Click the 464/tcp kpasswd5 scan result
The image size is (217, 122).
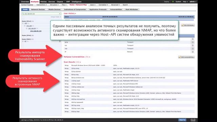click(x=77, y=102)
